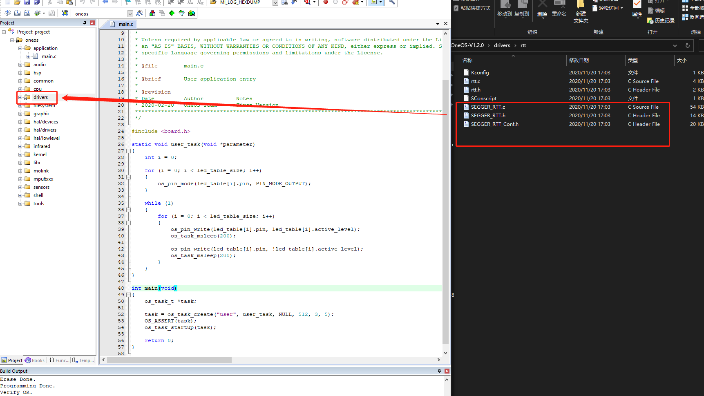Viewport: 704px width, 396px height.
Task: Click the Refresh icon in Explorer address bar
Action: [x=688, y=45]
